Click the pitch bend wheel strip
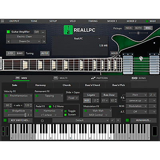The width and height of the screenshot is (160, 160). point(3,131)
